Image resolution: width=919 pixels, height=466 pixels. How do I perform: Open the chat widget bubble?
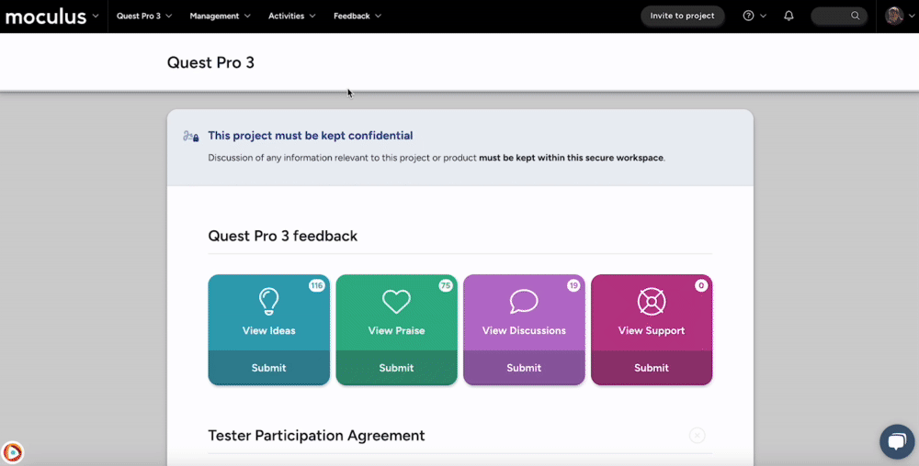coord(896,441)
